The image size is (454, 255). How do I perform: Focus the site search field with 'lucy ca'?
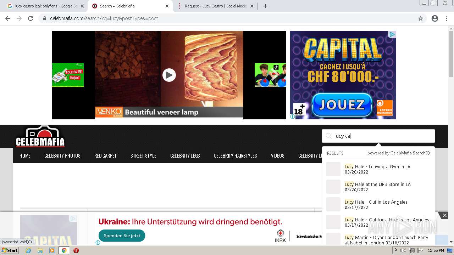click(x=378, y=136)
